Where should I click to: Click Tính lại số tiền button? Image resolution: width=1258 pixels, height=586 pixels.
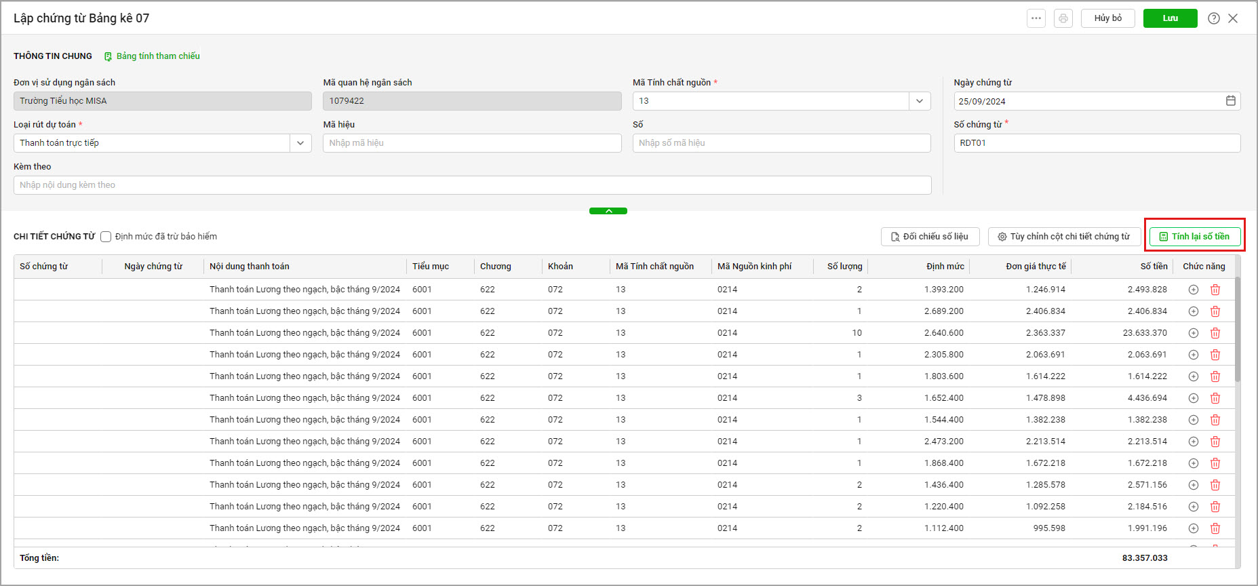coord(1194,237)
